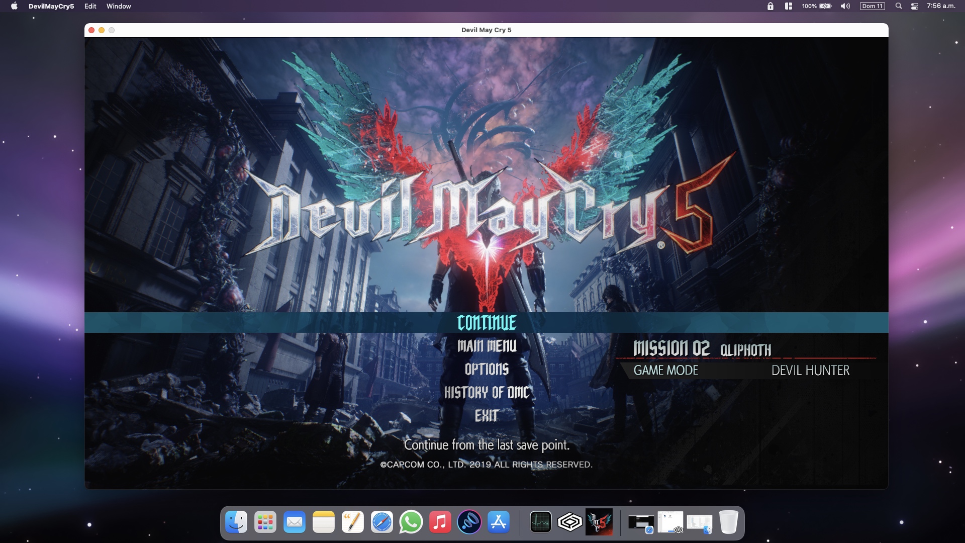The width and height of the screenshot is (965, 543).
Task: Open Finder from the dock
Action: [236, 522]
